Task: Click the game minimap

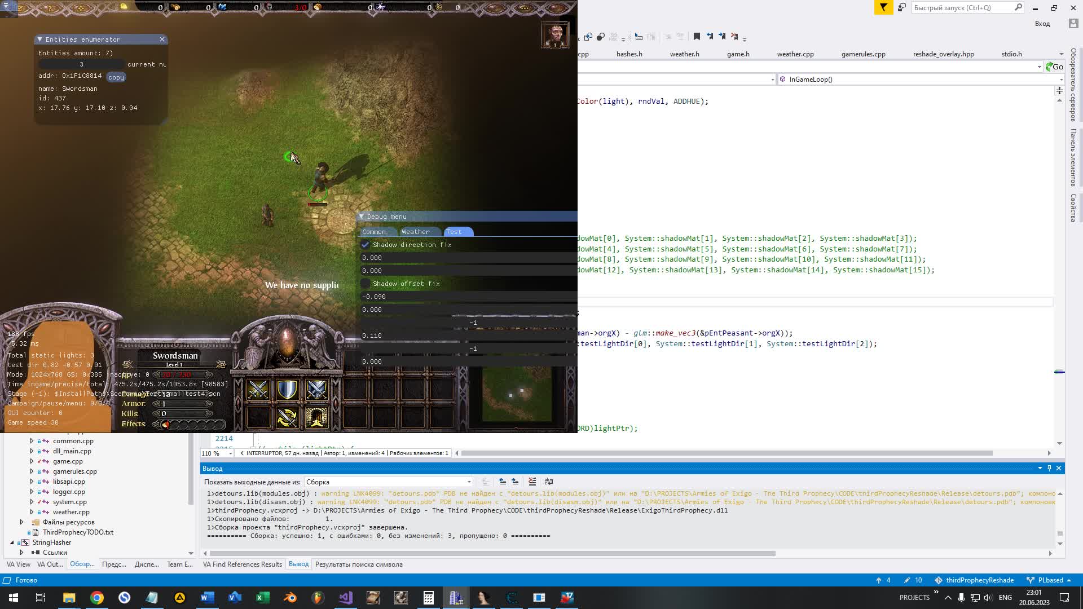Action: pyautogui.click(x=517, y=394)
